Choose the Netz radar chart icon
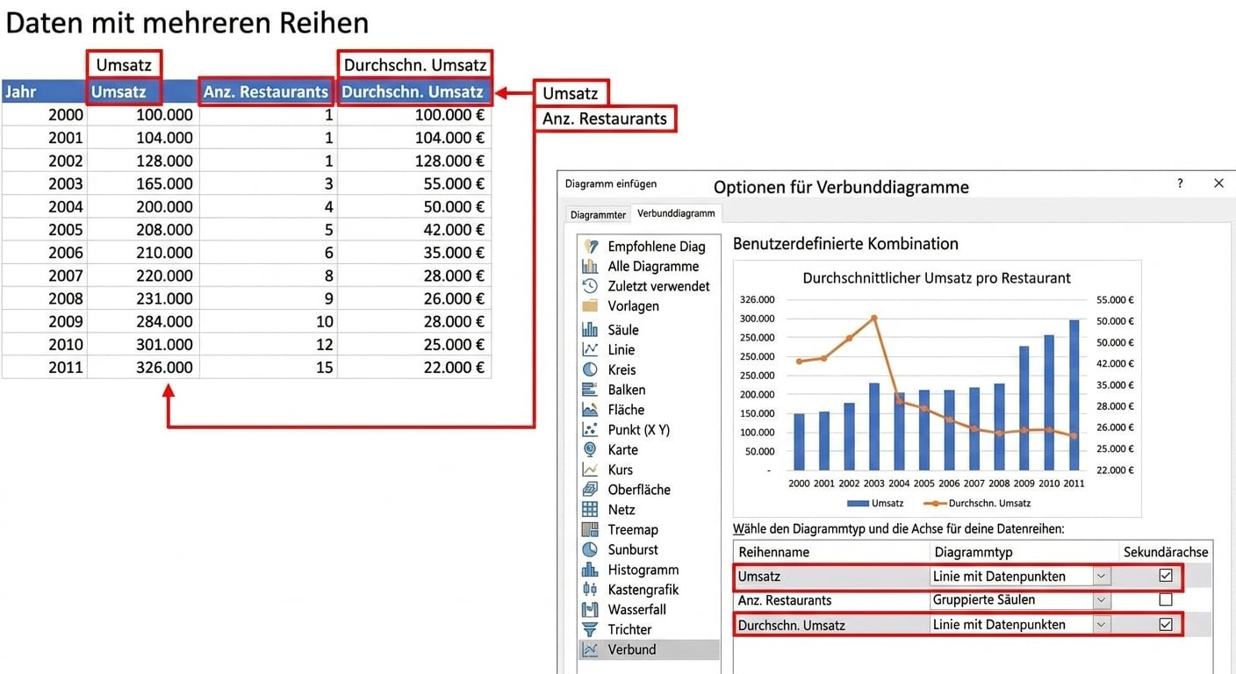This screenshot has width=1236, height=674. click(x=590, y=509)
